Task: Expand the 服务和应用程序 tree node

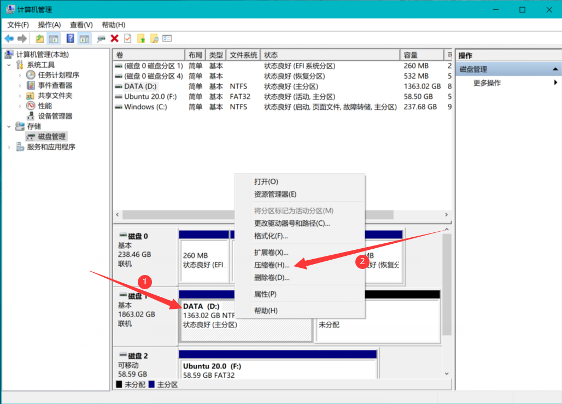Action: [9, 147]
